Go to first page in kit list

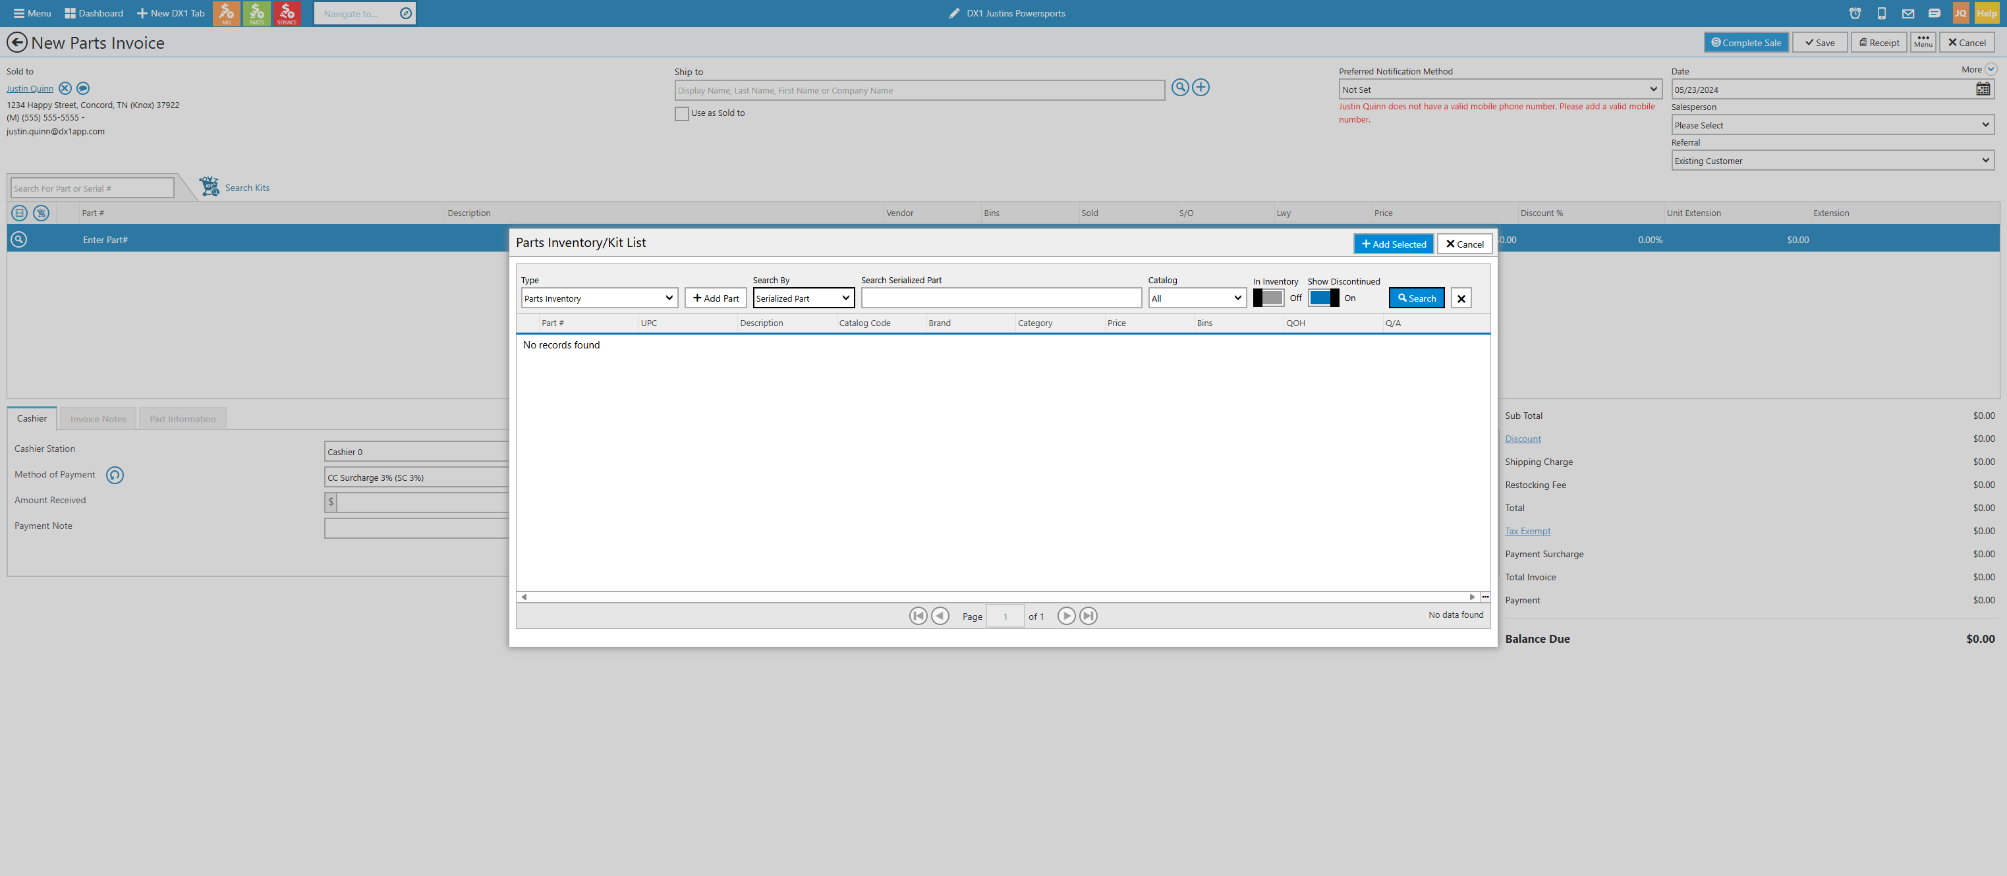918,616
